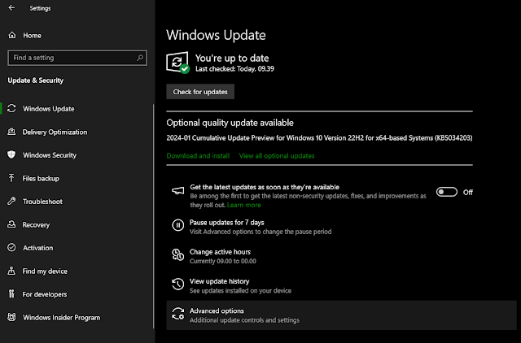Click the Delivery Optimization icon

pyautogui.click(x=11, y=132)
